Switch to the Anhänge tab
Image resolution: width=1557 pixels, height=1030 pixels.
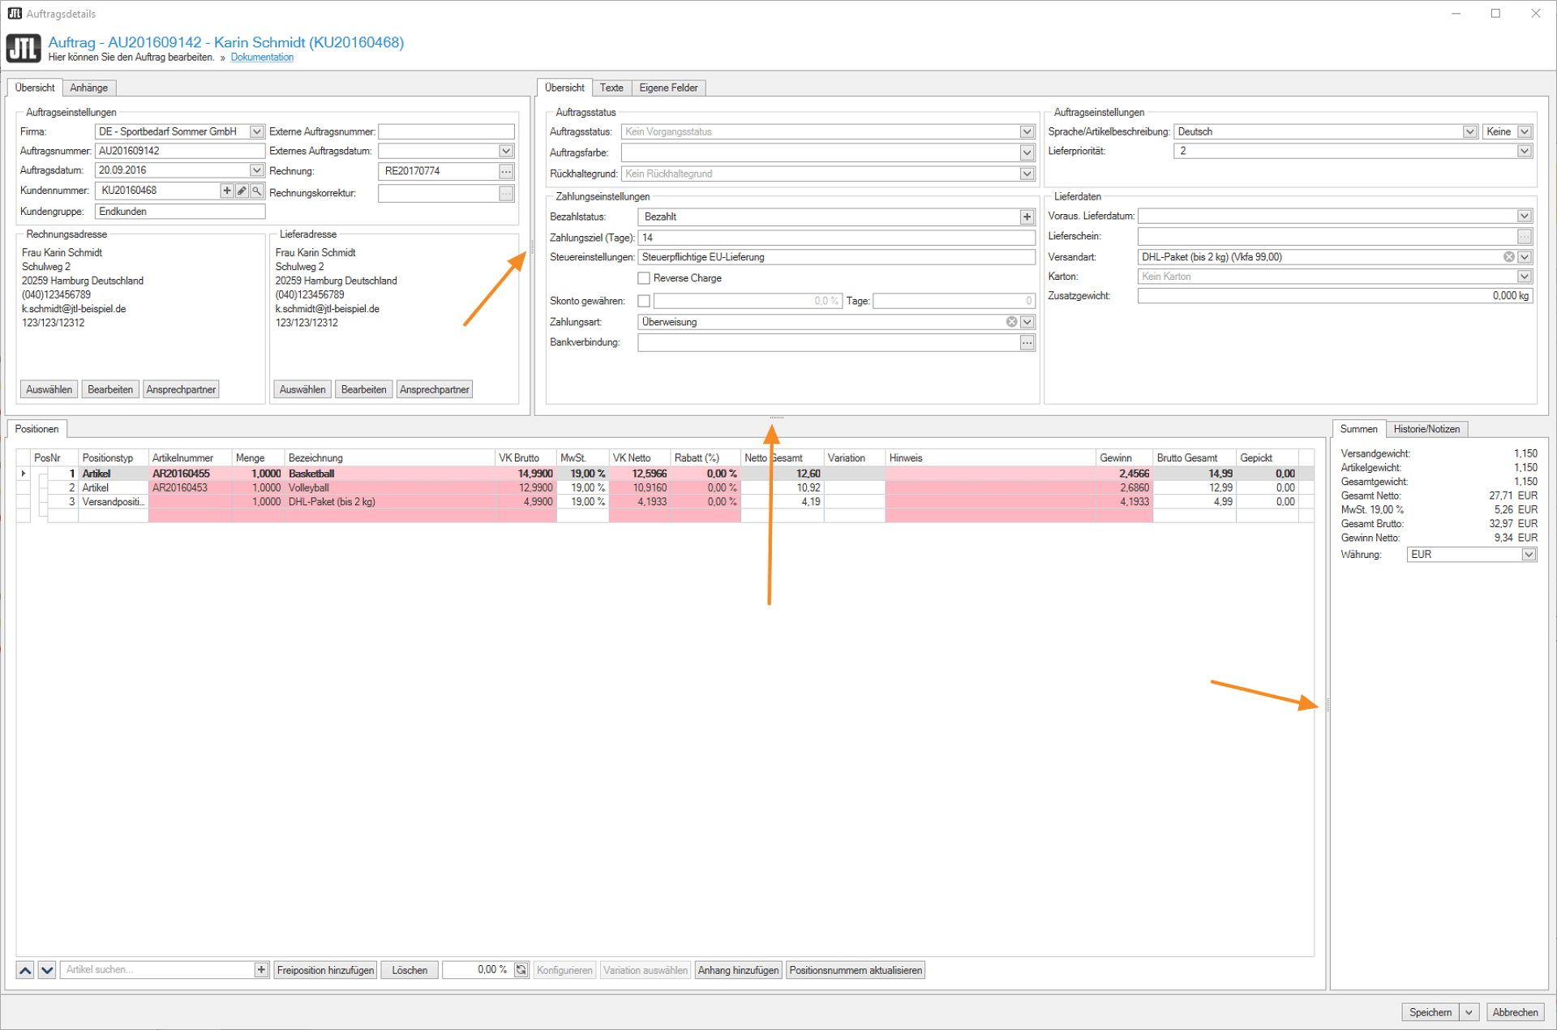coord(88,88)
